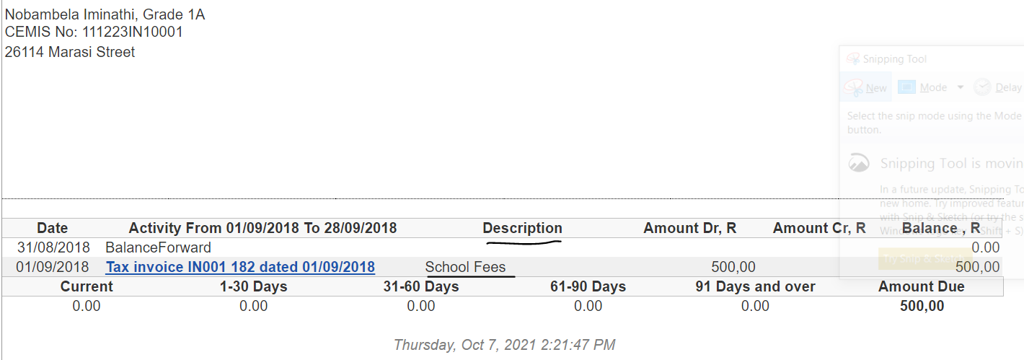Image resolution: width=1024 pixels, height=360 pixels.
Task: Click the New snip scissors icon
Action: (855, 87)
